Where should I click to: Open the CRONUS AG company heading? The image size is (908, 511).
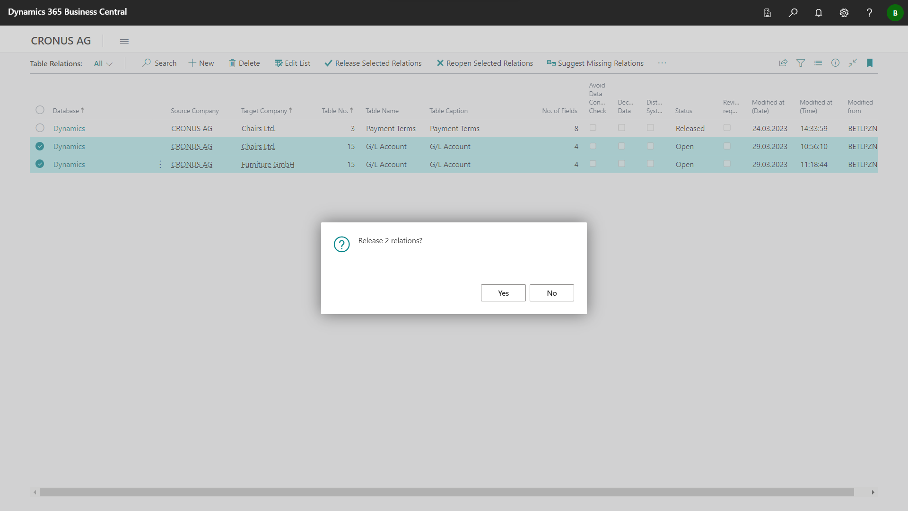[x=61, y=41]
